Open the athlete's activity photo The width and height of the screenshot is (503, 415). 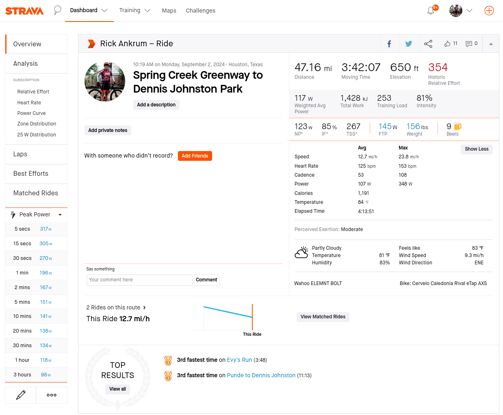(x=105, y=82)
